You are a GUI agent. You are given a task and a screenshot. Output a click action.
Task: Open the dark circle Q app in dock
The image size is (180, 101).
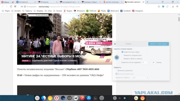pos(69,98)
